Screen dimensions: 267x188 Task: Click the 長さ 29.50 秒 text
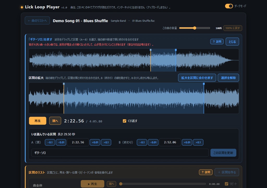click(x=66, y=134)
